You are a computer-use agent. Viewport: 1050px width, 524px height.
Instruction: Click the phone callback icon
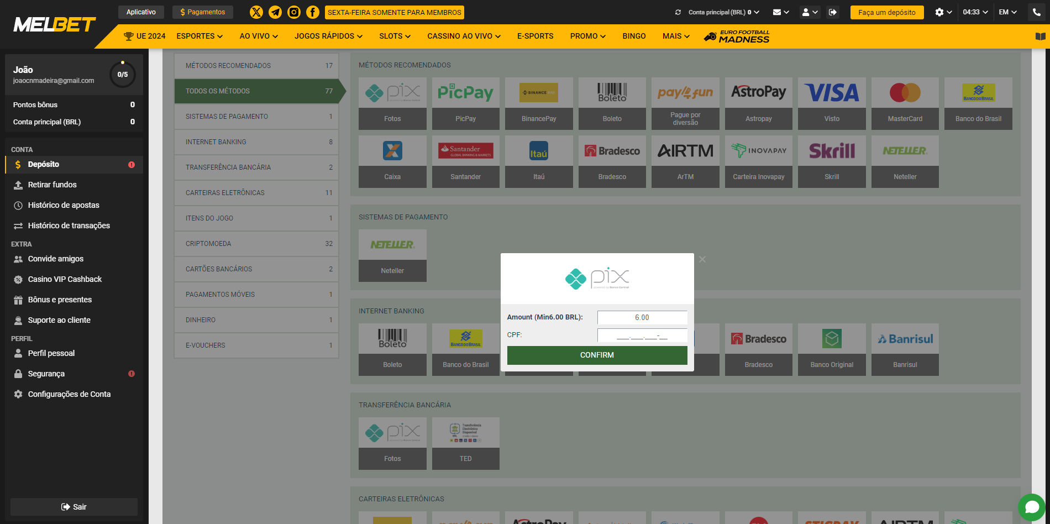pyautogui.click(x=1037, y=12)
